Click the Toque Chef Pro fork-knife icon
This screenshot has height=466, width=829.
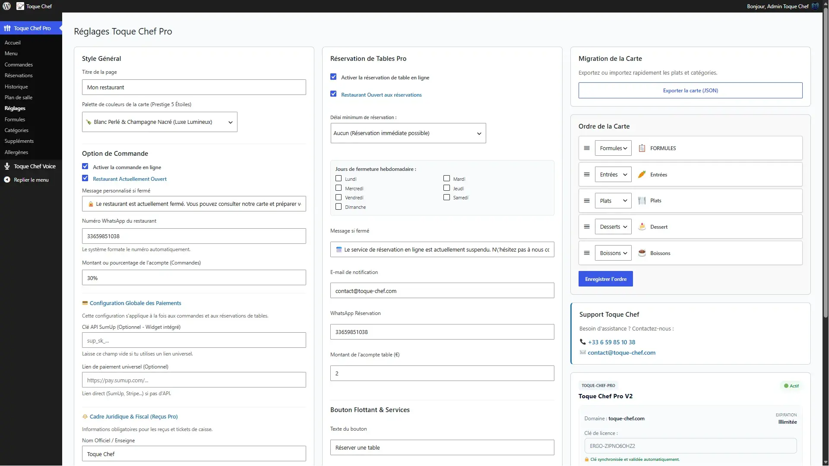[7, 28]
